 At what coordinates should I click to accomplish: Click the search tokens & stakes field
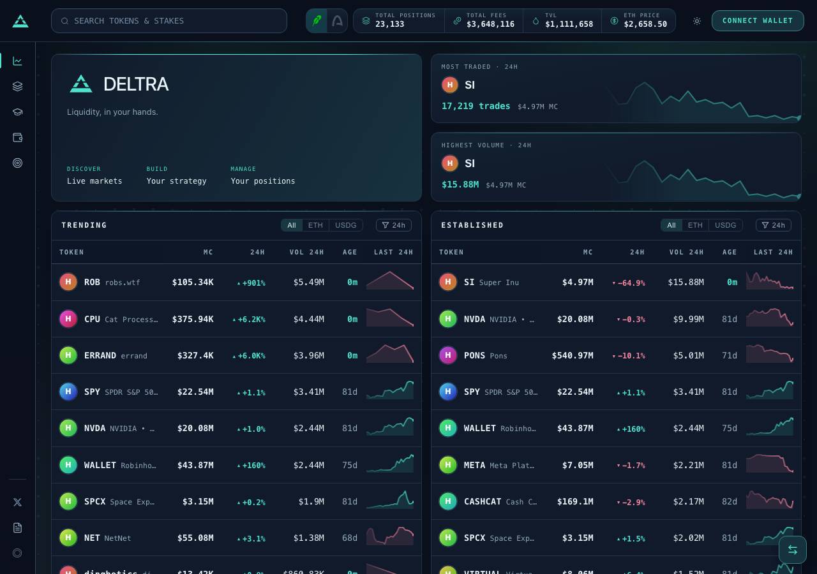point(169,21)
